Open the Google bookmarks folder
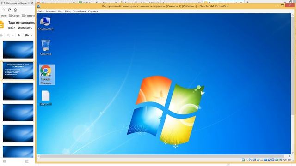The image size is (296, 166). coord(14,16)
